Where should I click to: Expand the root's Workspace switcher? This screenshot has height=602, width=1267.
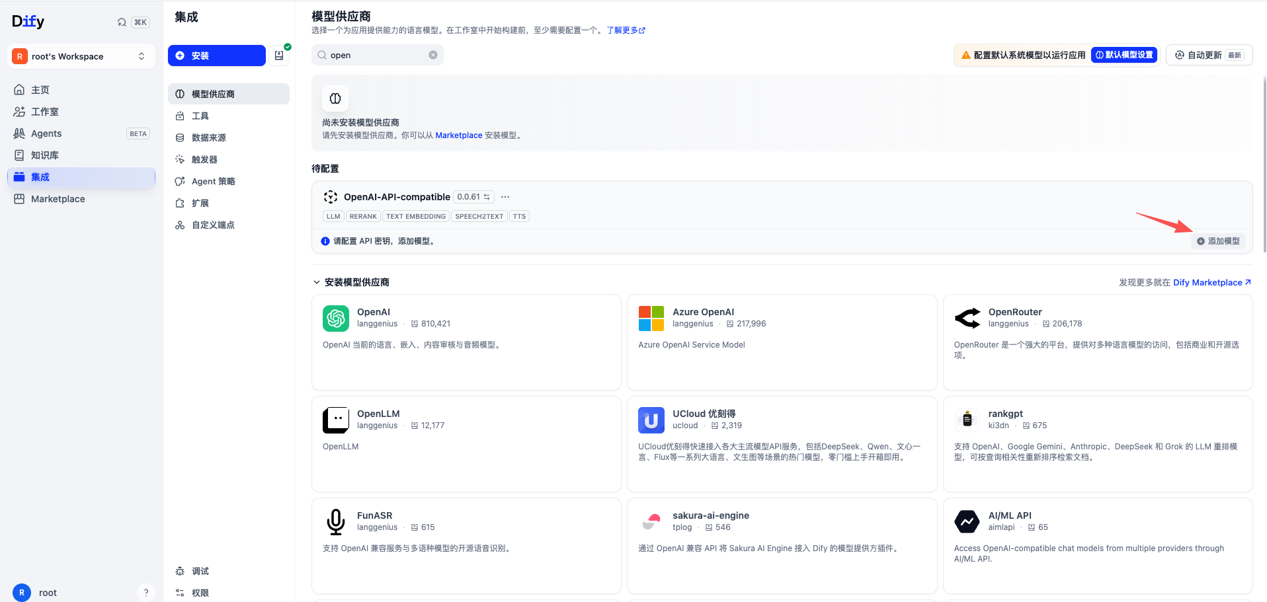(x=81, y=56)
